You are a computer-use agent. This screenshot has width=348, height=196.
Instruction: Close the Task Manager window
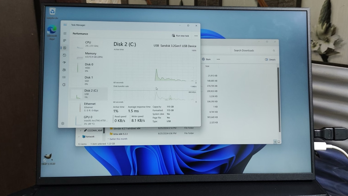coord(196,26)
